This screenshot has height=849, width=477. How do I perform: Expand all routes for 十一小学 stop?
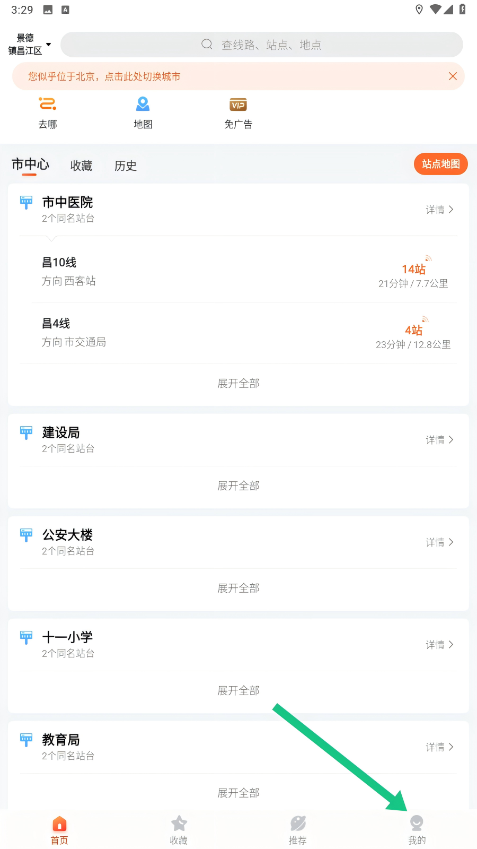238,690
